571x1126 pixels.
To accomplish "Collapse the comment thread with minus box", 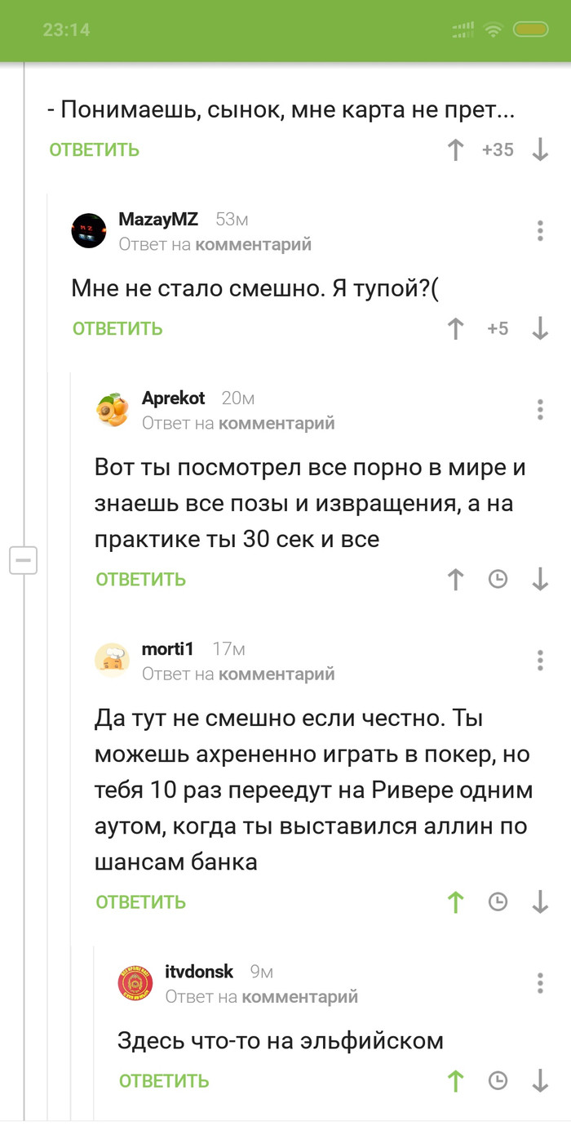I will point(23,561).
